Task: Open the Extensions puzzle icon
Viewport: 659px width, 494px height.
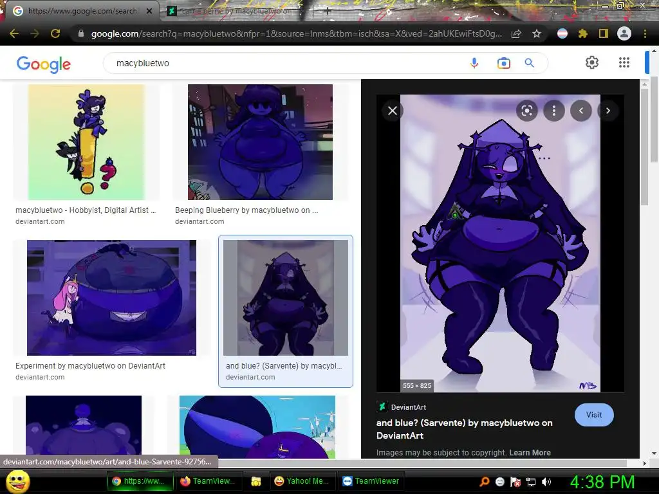Action: pos(582,33)
